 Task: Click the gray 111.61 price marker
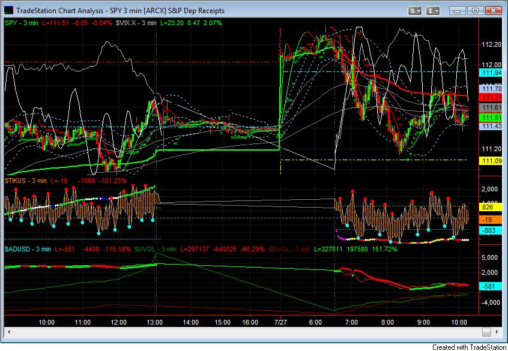491,107
